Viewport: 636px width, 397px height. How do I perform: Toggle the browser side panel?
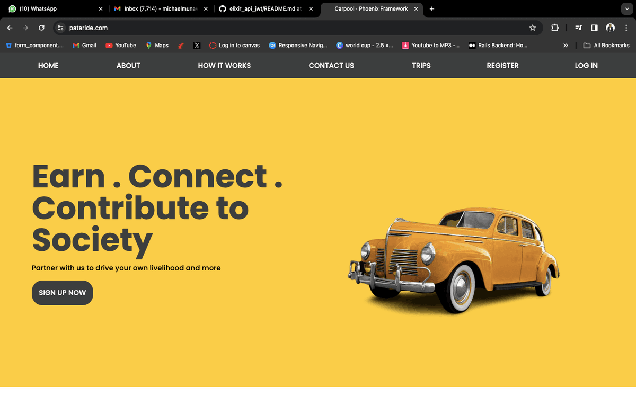pos(594,28)
